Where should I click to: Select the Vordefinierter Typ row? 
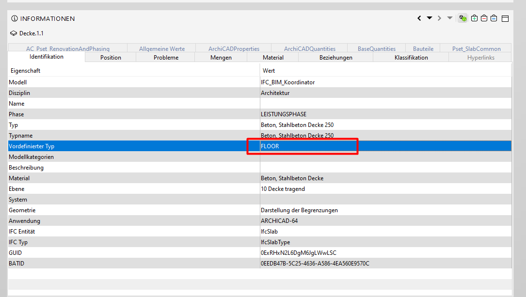(x=260, y=146)
